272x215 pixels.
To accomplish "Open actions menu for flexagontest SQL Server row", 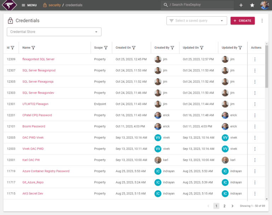I will pos(255,59).
